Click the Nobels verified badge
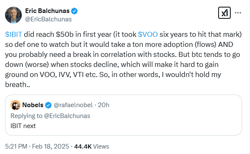Viewport: 250px width, 154px height. [48, 105]
